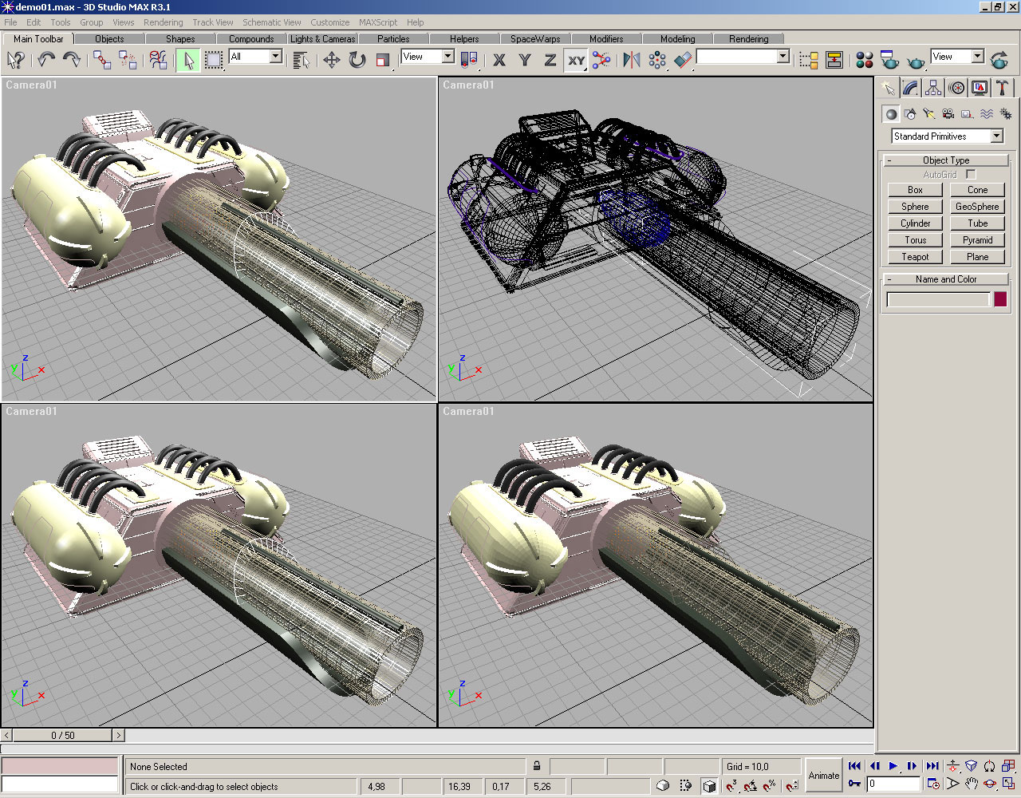Image resolution: width=1021 pixels, height=798 pixels.
Task: Open the Material Editor icon
Action: (864, 60)
